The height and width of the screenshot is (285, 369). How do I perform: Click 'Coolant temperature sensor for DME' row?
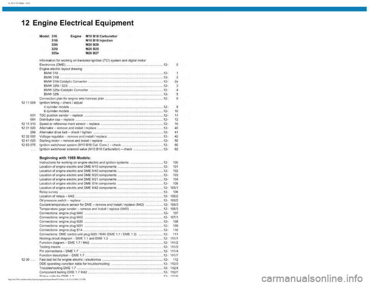[109, 205]
